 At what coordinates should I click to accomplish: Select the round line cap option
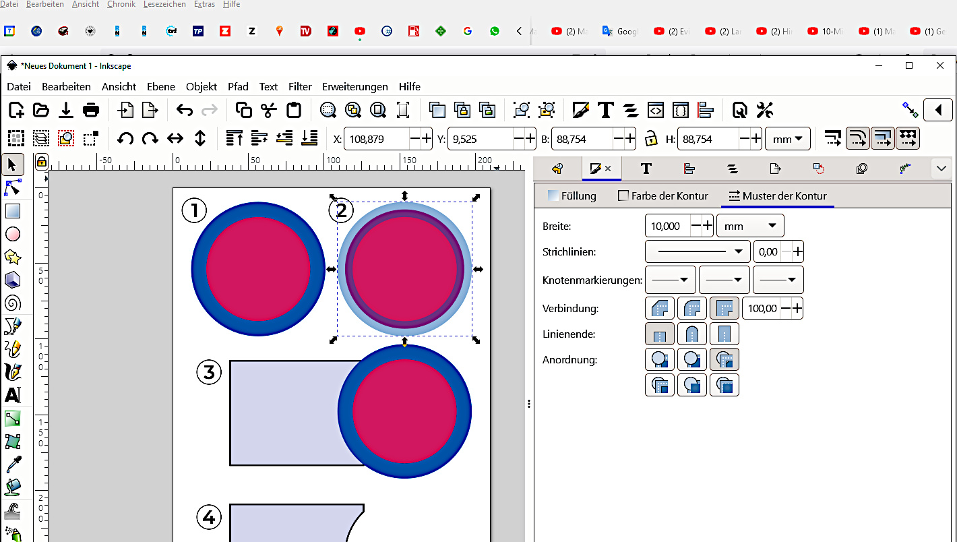(691, 334)
